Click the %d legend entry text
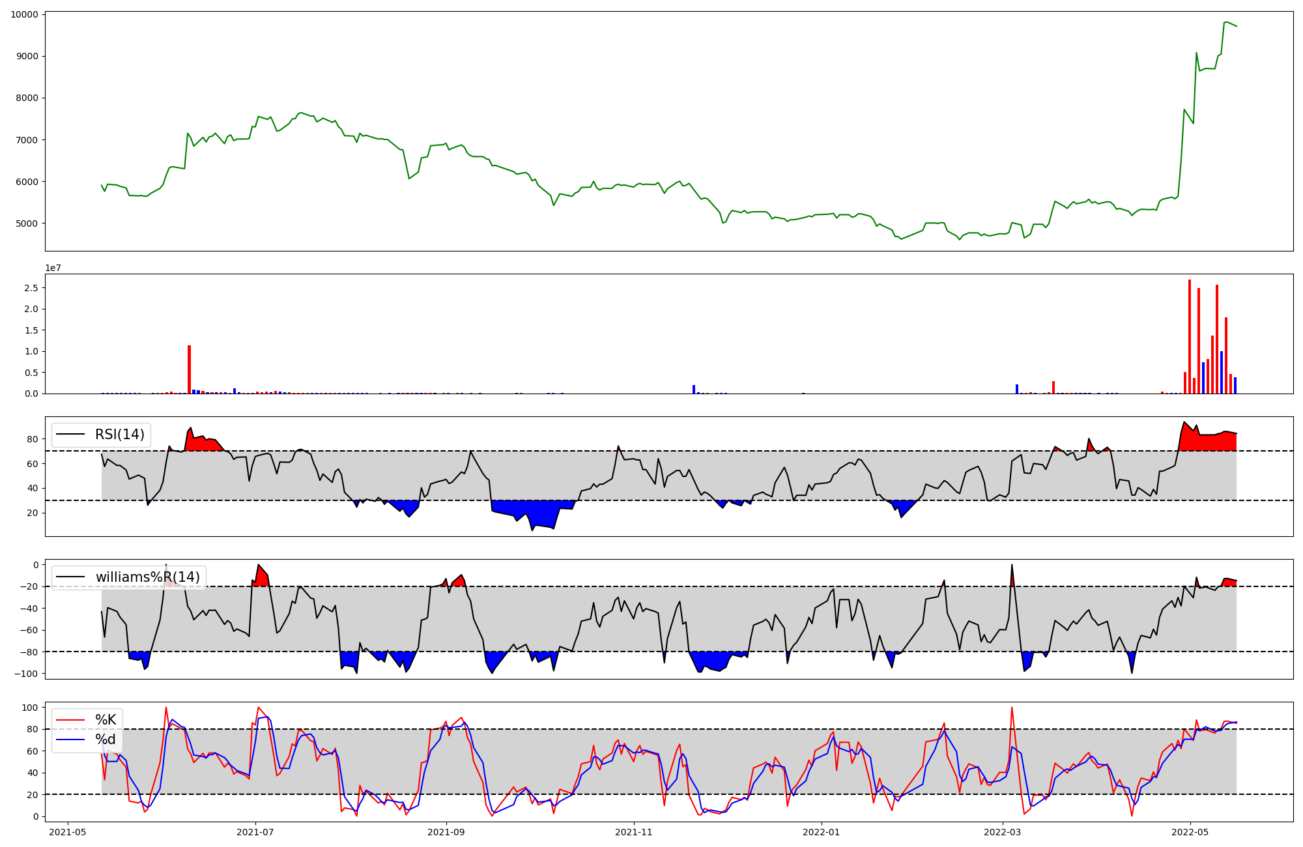The height and width of the screenshot is (847, 1303). pos(106,739)
